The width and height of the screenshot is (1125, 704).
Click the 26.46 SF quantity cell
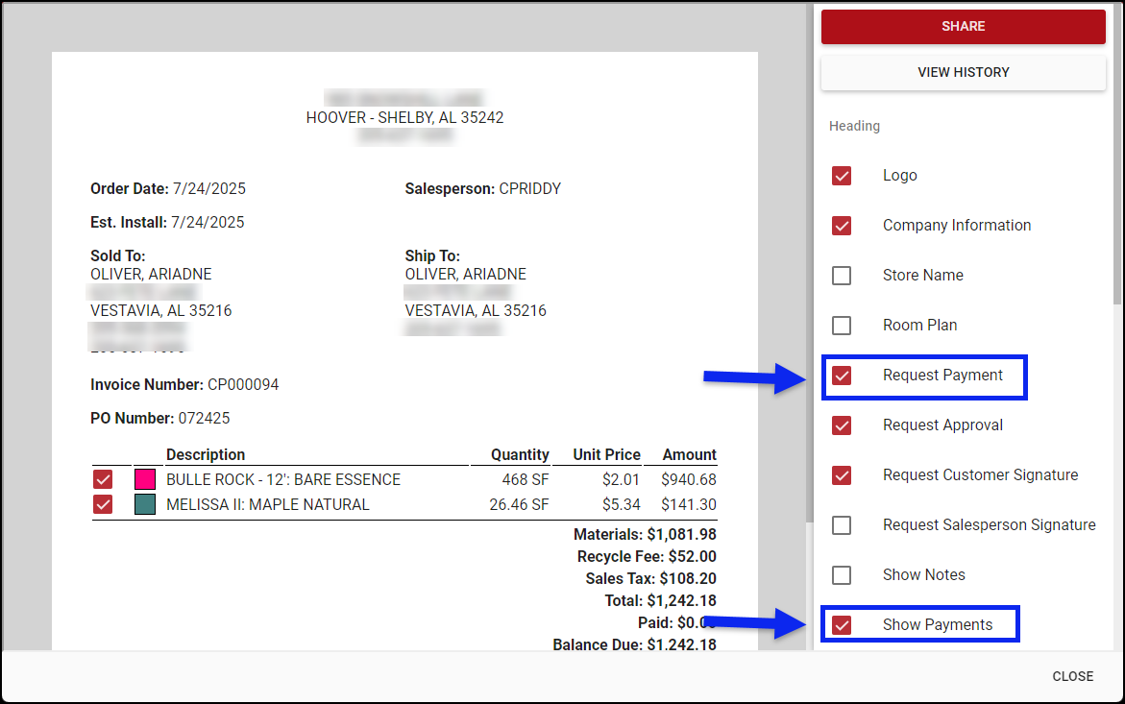pyautogui.click(x=519, y=504)
